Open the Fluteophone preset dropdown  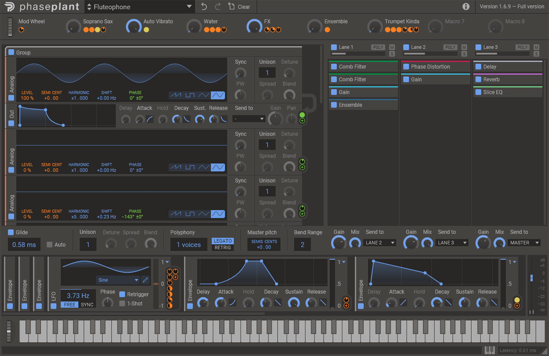pos(139,7)
